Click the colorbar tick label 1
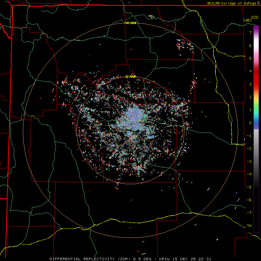 250,110
